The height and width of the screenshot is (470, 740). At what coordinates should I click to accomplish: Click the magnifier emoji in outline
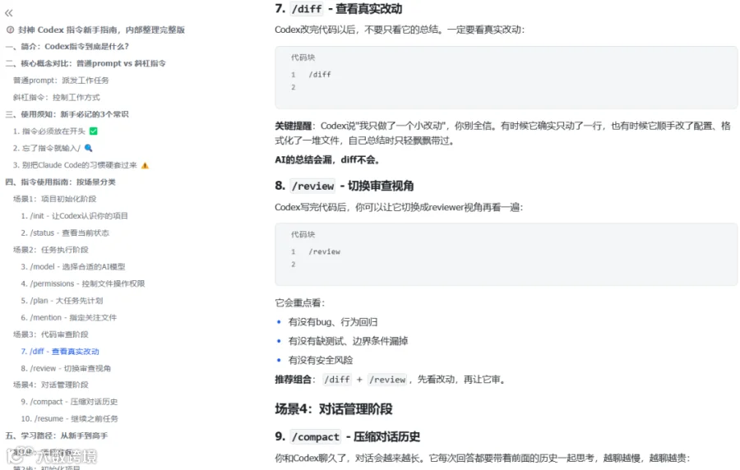88,148
